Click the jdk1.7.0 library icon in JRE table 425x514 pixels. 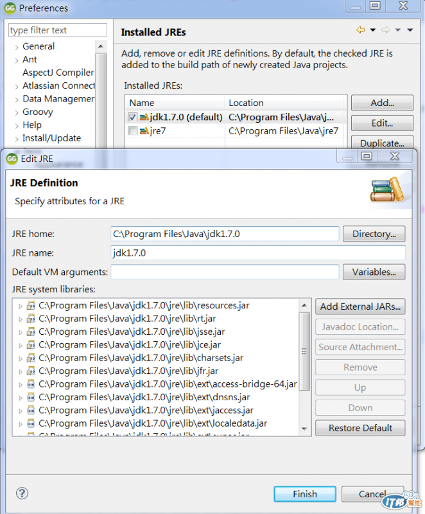click(x=144, y=118)
